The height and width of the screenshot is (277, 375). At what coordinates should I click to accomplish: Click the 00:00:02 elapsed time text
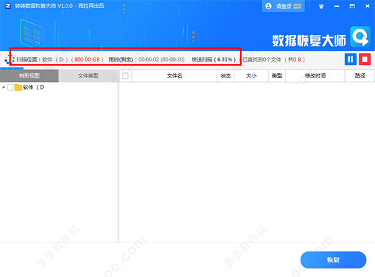tap(149, 59)
